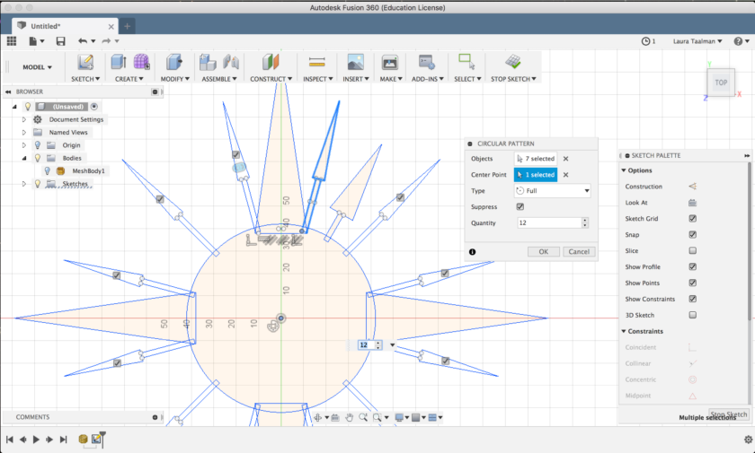Open the ASSEMBLE menu
Screen dimensions: 755x453
tap(219, 79)
